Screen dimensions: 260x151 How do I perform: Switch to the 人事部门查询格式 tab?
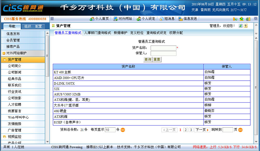tap(97, 33)
